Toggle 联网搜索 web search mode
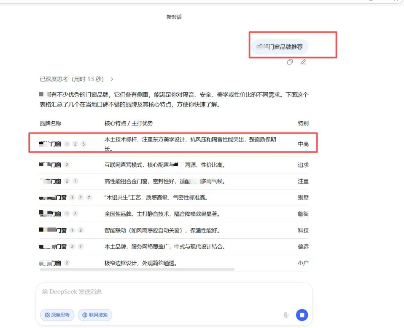This screenshot has width=404, height=328. (95, 315)
